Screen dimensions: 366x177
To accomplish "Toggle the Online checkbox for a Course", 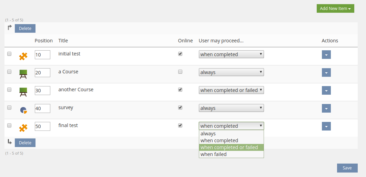I will [180, 72].
